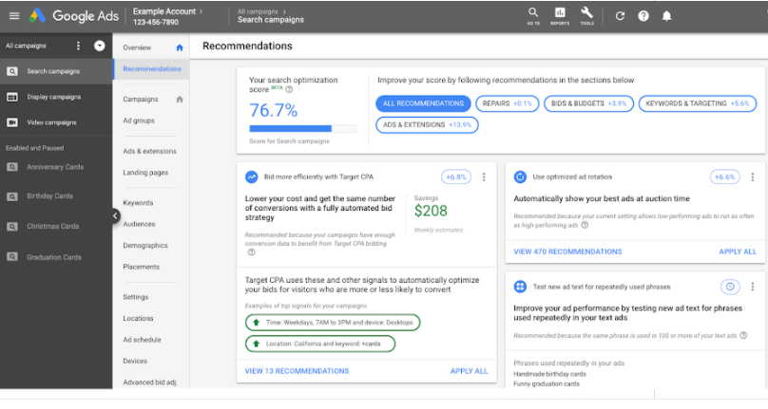Select Display campaigns in left sidebar
Screen dimensions: 768x409
53,97
